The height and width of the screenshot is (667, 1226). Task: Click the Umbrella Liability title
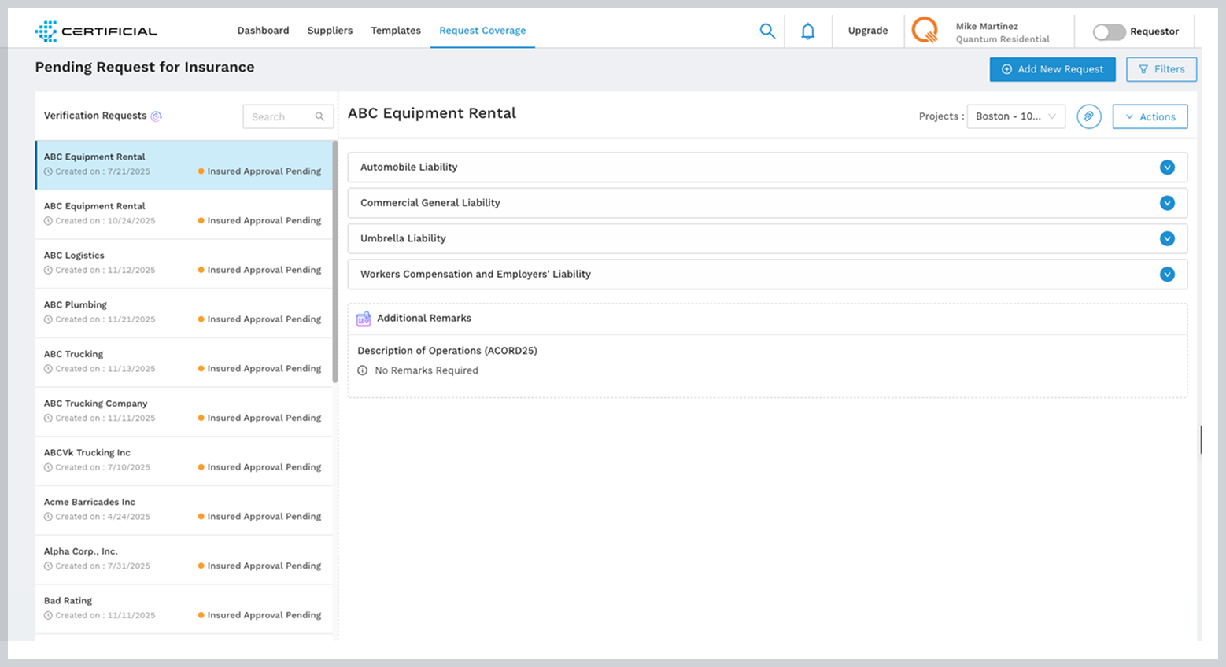tap(403, 238)
